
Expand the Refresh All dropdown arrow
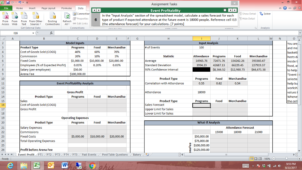coord(68,24)
